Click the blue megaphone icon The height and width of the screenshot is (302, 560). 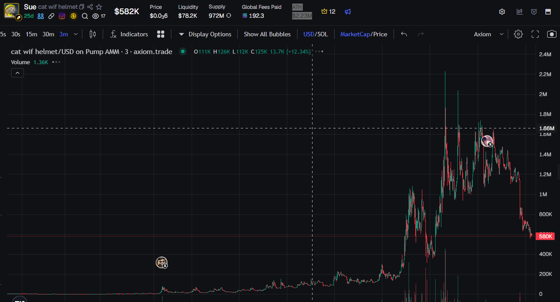[x=348, y=12]
